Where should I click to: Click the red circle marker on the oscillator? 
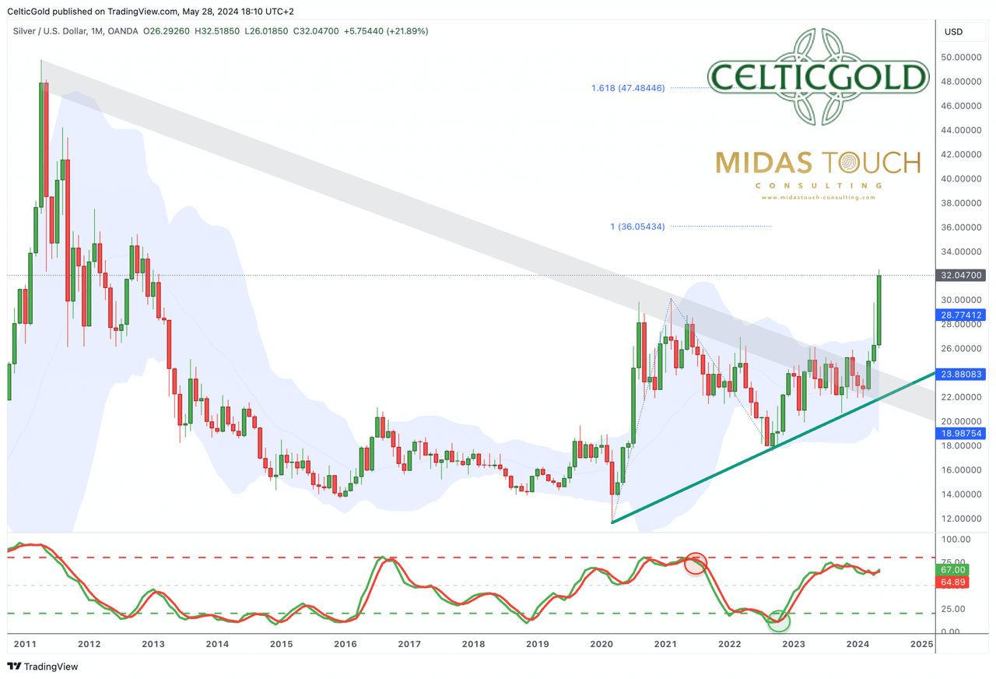point(696,563)
